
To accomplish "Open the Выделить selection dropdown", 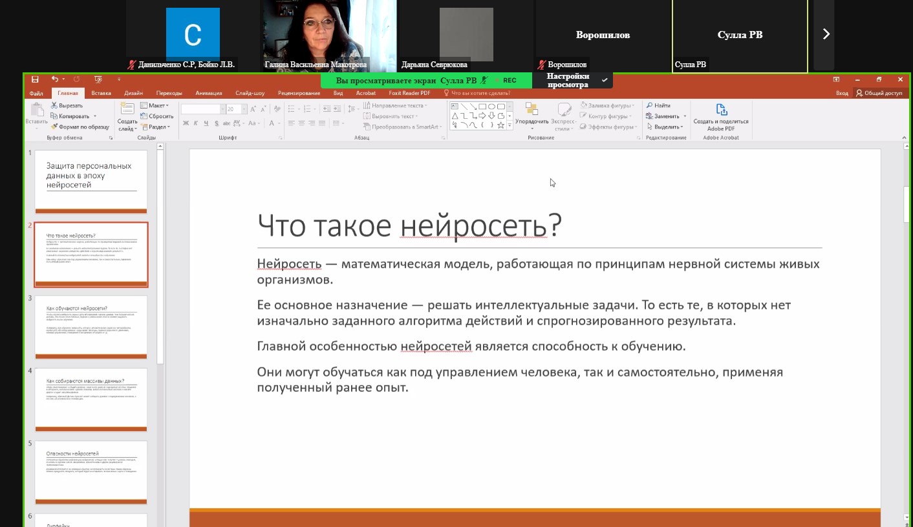I will 666,127.
